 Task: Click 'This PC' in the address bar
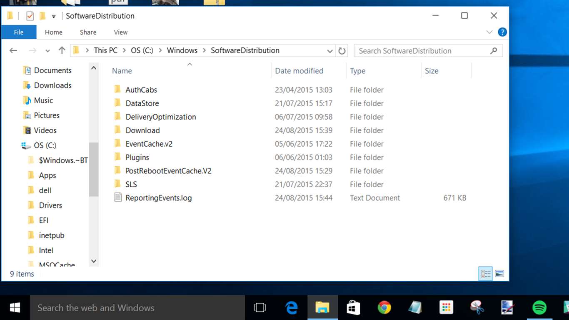pos(106,50)
